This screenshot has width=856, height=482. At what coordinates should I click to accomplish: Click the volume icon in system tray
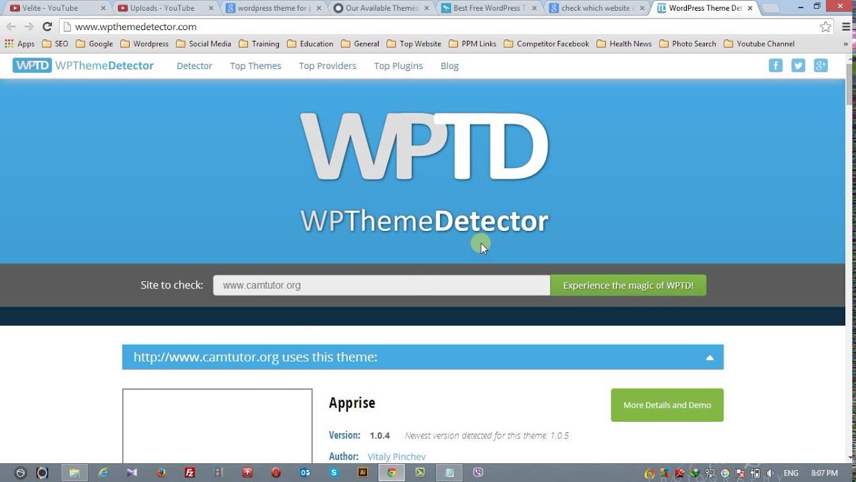(769, 473)
